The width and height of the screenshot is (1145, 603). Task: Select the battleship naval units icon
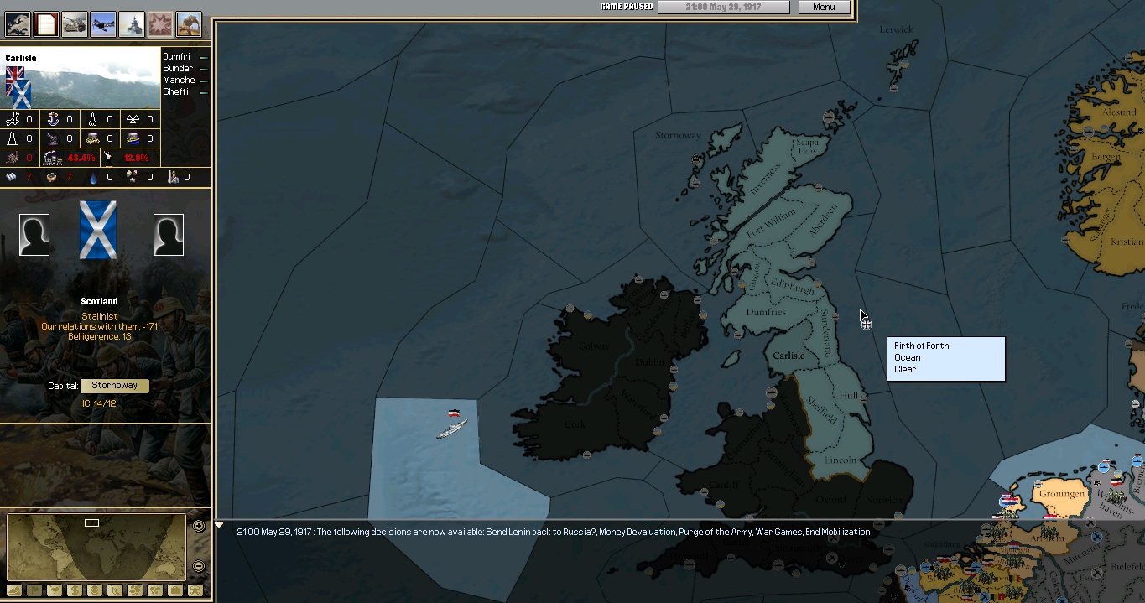(x=132, y=23)
